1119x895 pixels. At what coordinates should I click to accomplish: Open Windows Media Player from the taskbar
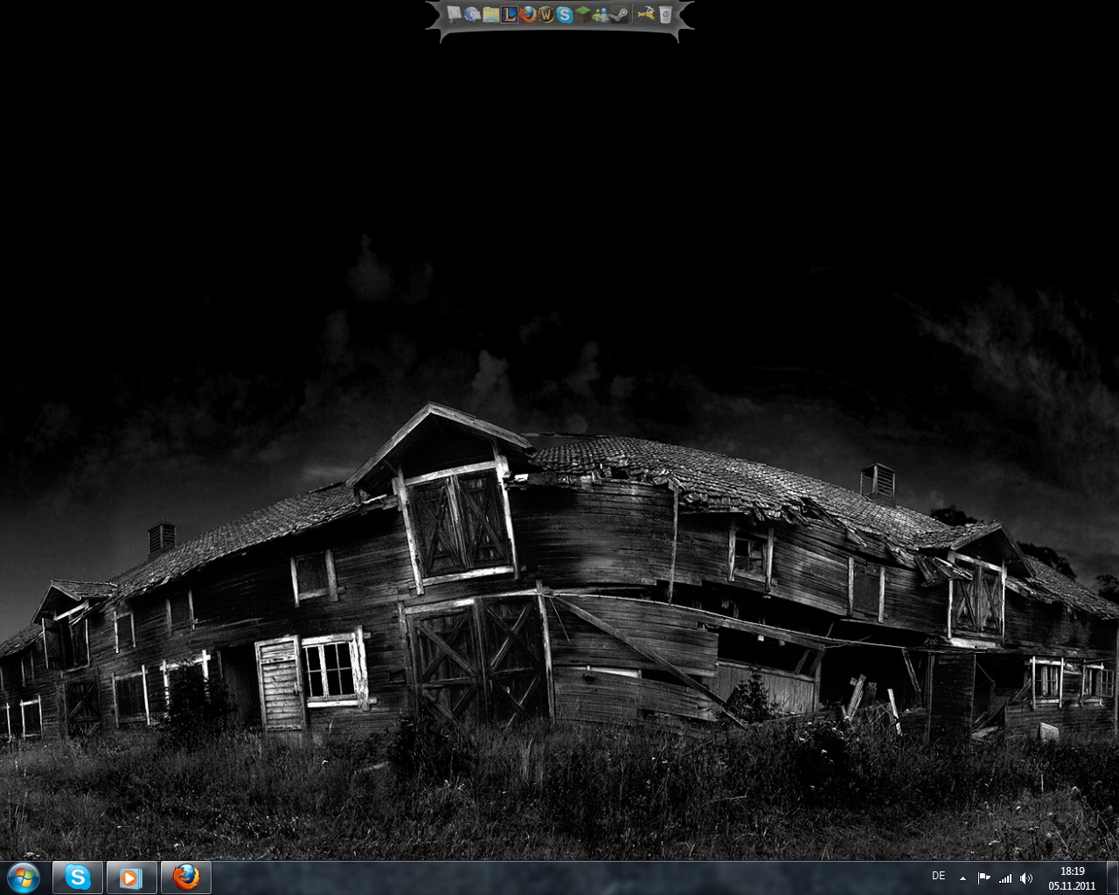click(x=131, y=878)
